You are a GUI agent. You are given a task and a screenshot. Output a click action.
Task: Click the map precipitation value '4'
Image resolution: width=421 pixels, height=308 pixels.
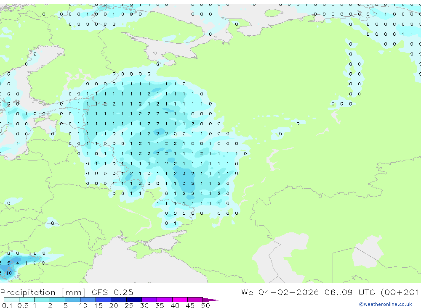coord(17,263)
